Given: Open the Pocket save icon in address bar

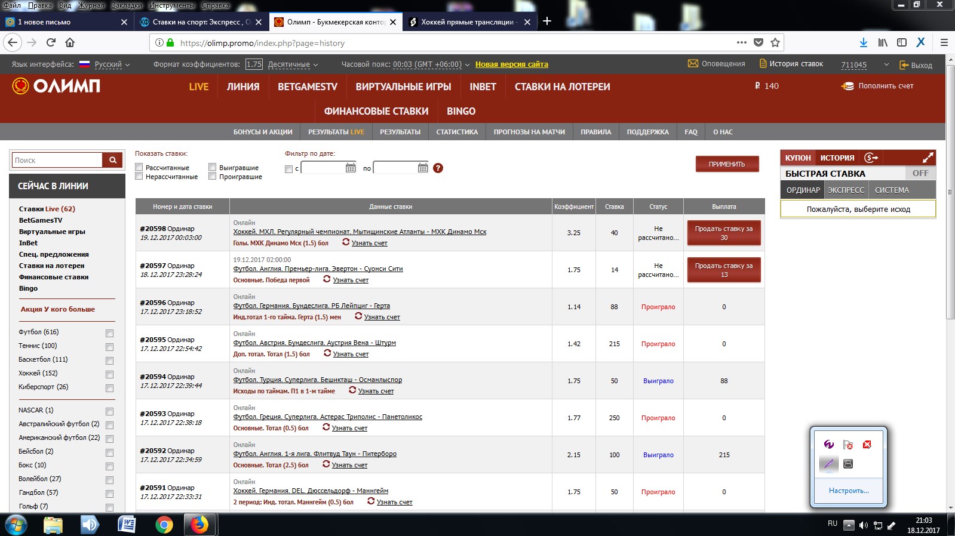Looking at the screenshot, I should click(x=759, y=42).
